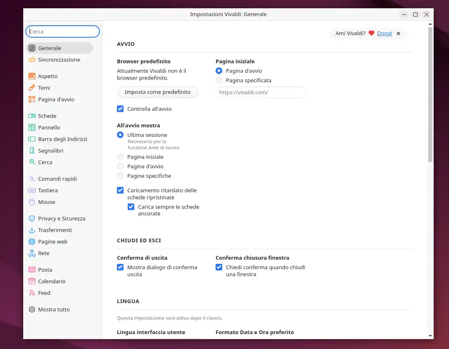The width and height of the screenshot is (449, 349).
Task: Open Segnalibri via its bookmark icon
Action: tap(32, 151)
